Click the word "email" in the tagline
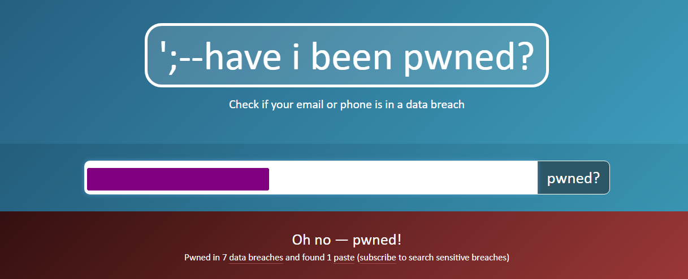Viewport: 688px width, 279px height. pyautogui.click(x=309, y=104)
